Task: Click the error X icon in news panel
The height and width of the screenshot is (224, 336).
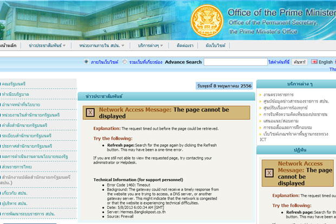Action: [89, 113]
